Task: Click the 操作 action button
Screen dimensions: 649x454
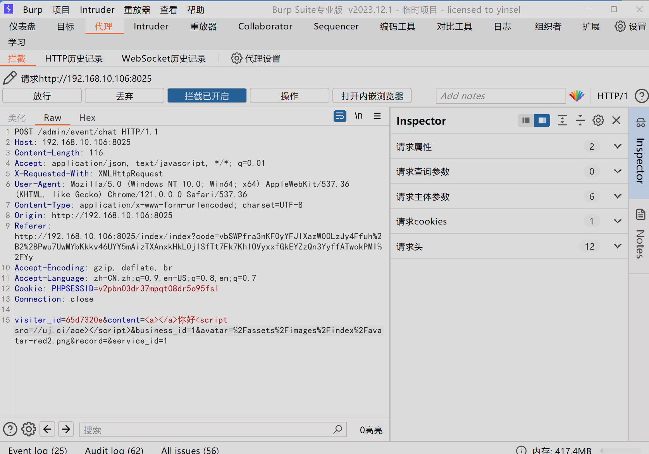Action: pyautogui.click(x=289, y=96)
